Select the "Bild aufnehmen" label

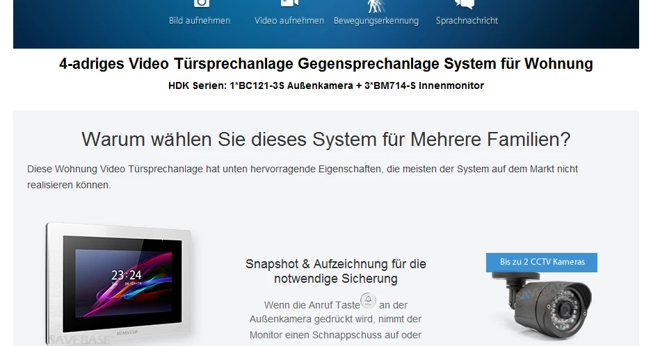(200, 21)
